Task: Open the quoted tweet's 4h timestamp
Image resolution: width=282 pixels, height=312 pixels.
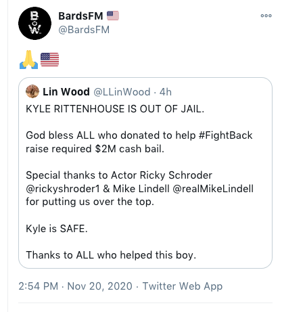Action: pyautogui.click(x=166, y=92)
